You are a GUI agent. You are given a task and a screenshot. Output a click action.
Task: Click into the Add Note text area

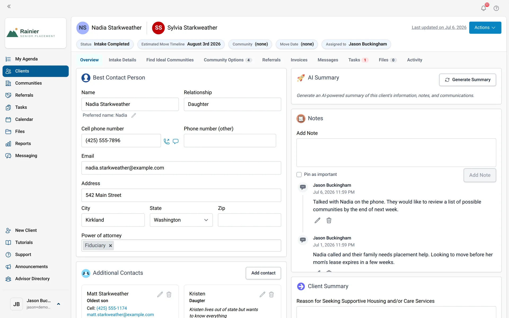[x=396, y=153]
